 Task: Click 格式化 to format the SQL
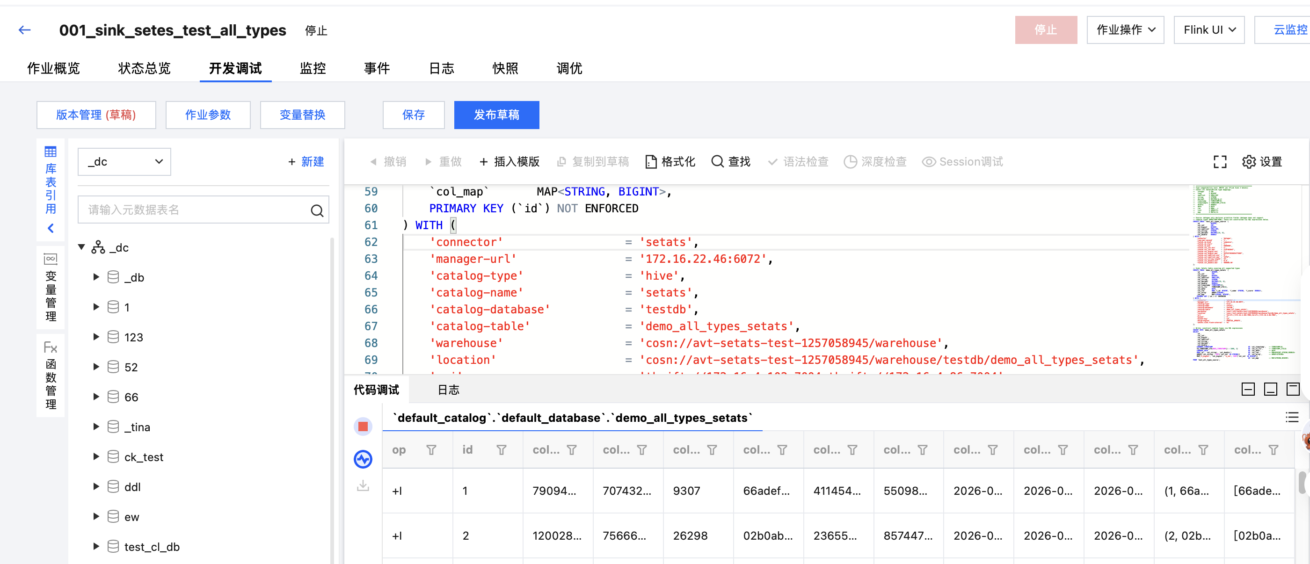[670, 162]
